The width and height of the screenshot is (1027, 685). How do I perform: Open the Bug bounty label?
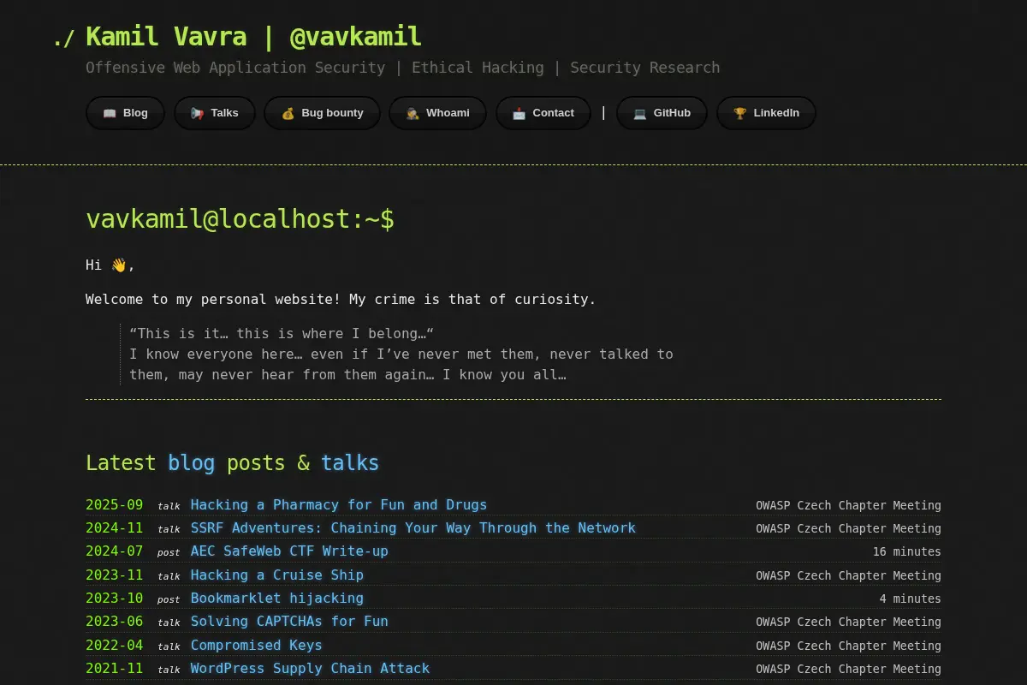pos(332,113)
